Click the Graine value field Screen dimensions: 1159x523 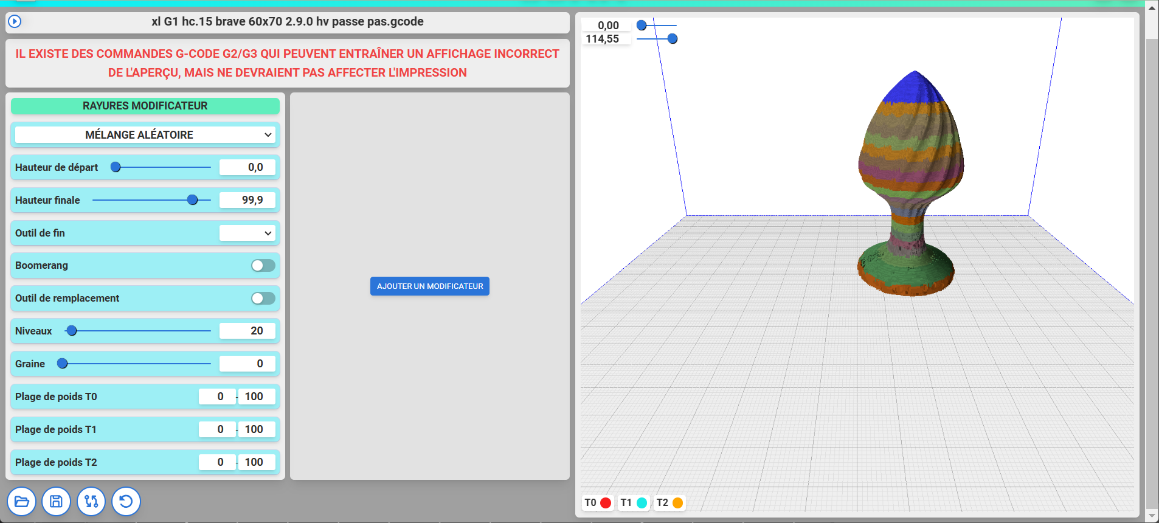pyautogui.click(x=247, y=364)
